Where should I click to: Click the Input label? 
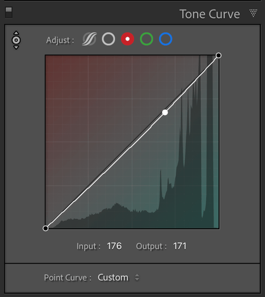[x=89, y=247]
